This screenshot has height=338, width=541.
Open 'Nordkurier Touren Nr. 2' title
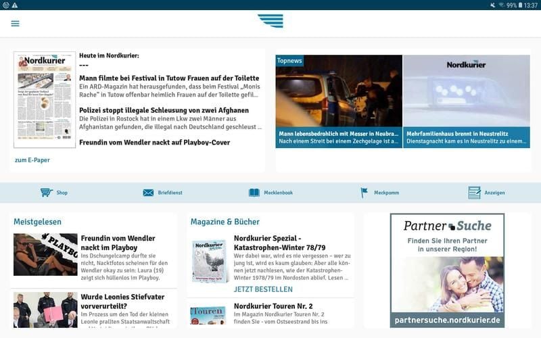pos(273,306)
